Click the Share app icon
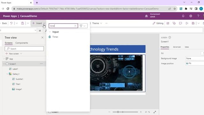 [168, 23]
